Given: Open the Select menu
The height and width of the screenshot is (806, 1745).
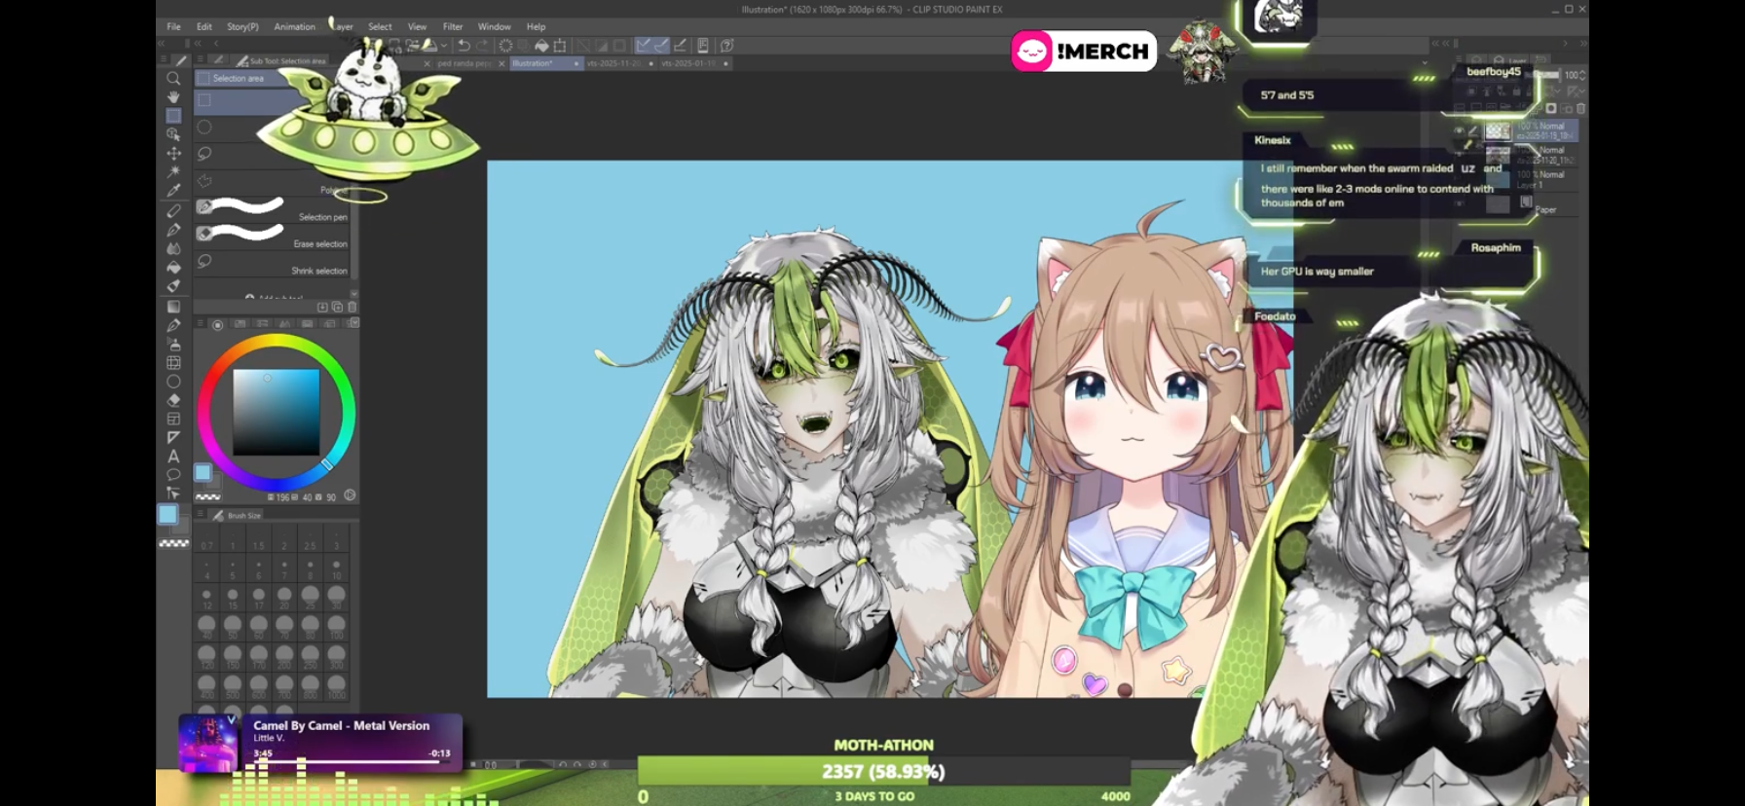Looking at the screenshot, I should pyautogui.click(x=380, y=27).
